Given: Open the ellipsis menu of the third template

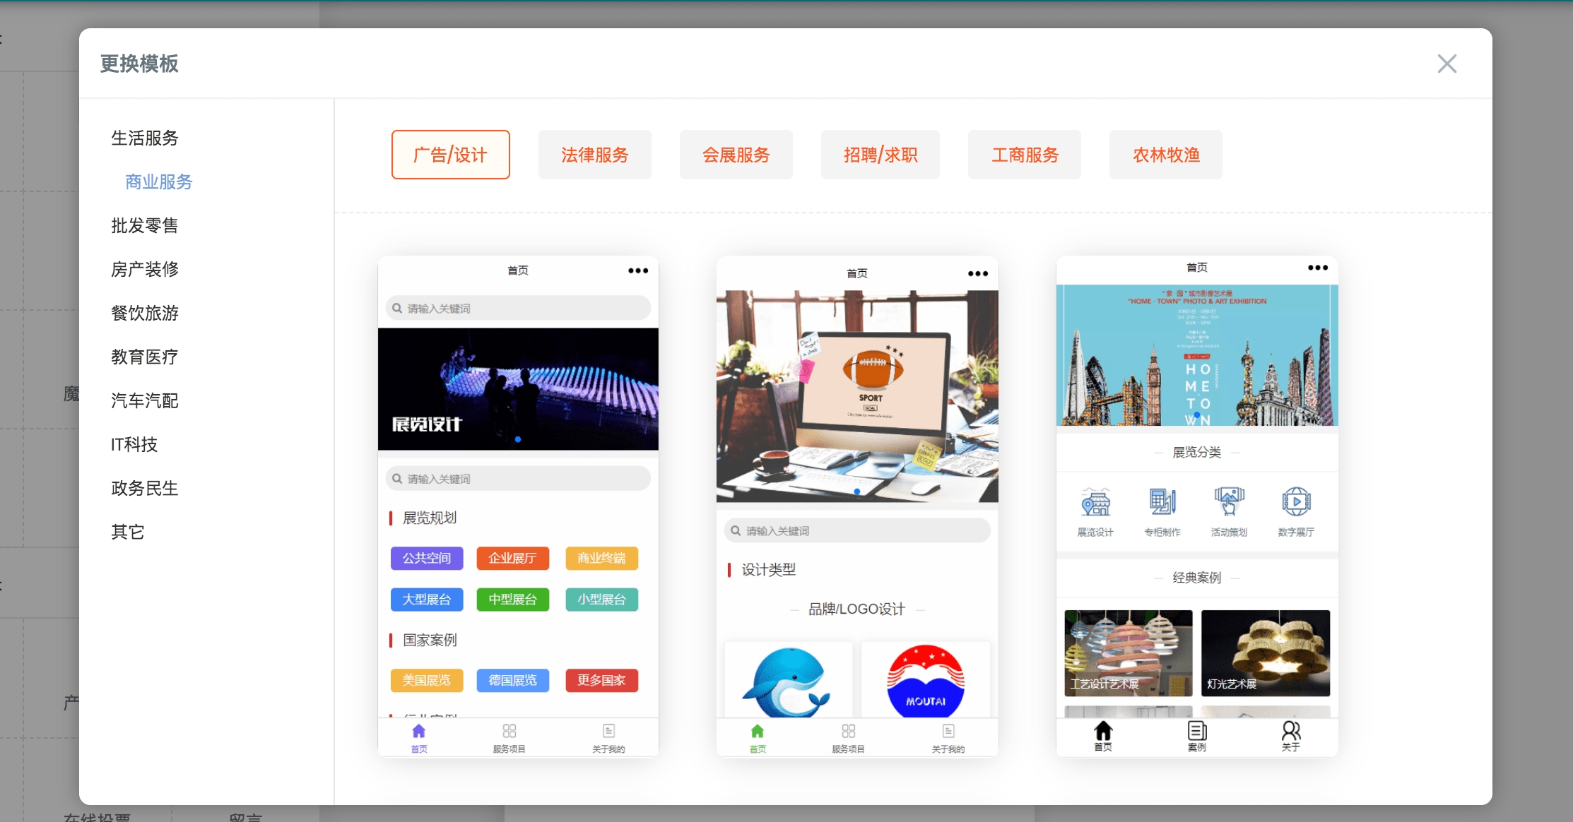Looking at the screenshot, I should click(x=1317, y=268).
